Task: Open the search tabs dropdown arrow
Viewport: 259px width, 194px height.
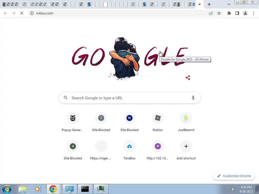Action: click(229, 5)
